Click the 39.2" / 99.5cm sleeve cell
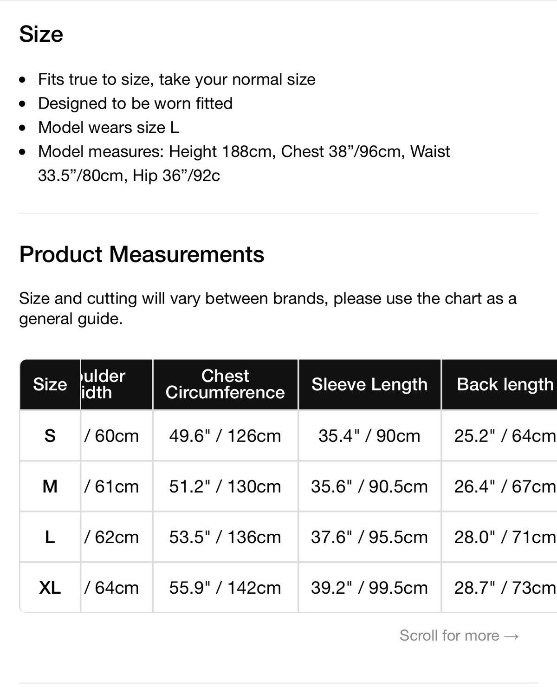Image resolution: width=557 pixels, height=687 pixels. [369, 588]
